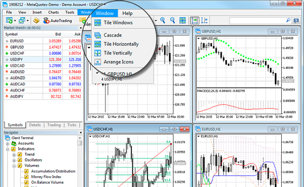Collapse the Indicators node in Navigator
Screen dimensions: 304x187
click(8, 149)
